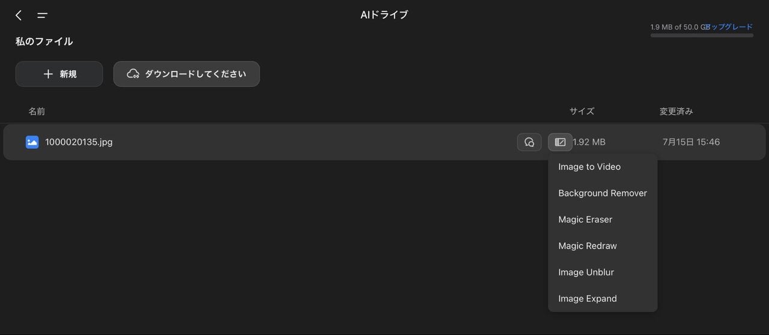Open the アップグレード link
The image size is (769, 335).
tap(731, 27)
